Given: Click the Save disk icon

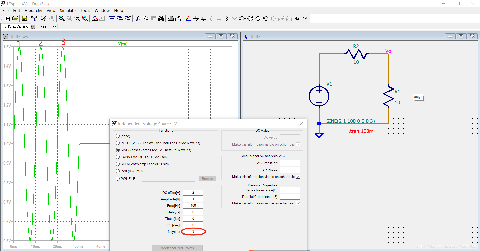Looking at the screenshot, I should click(24, 18).
